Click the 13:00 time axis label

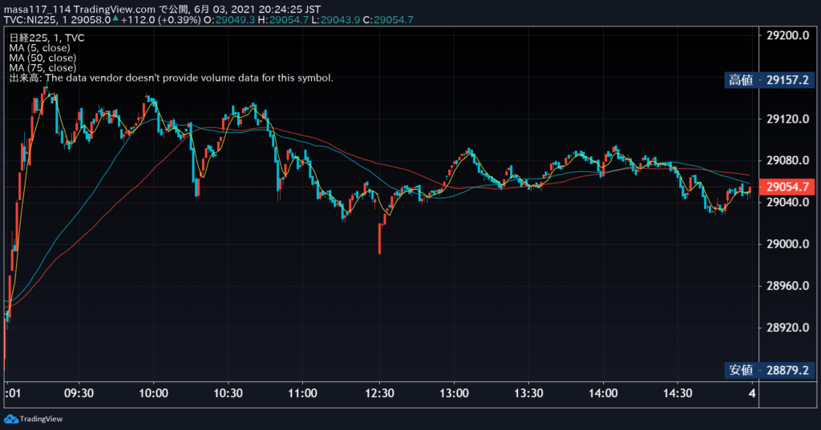454,393
